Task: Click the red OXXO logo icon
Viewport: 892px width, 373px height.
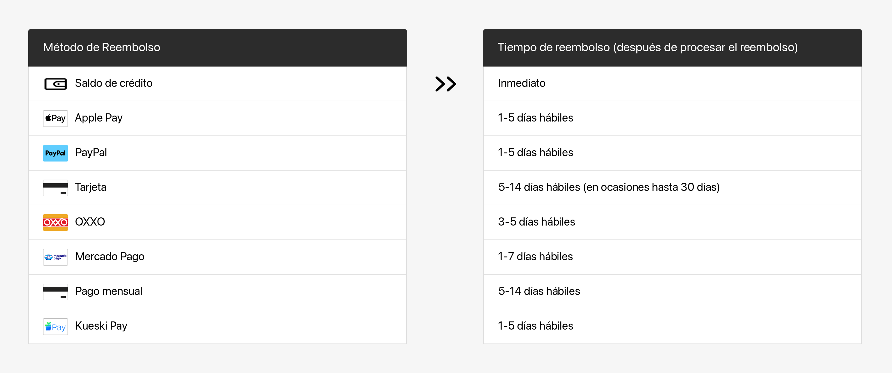Action: click(55, 222)
